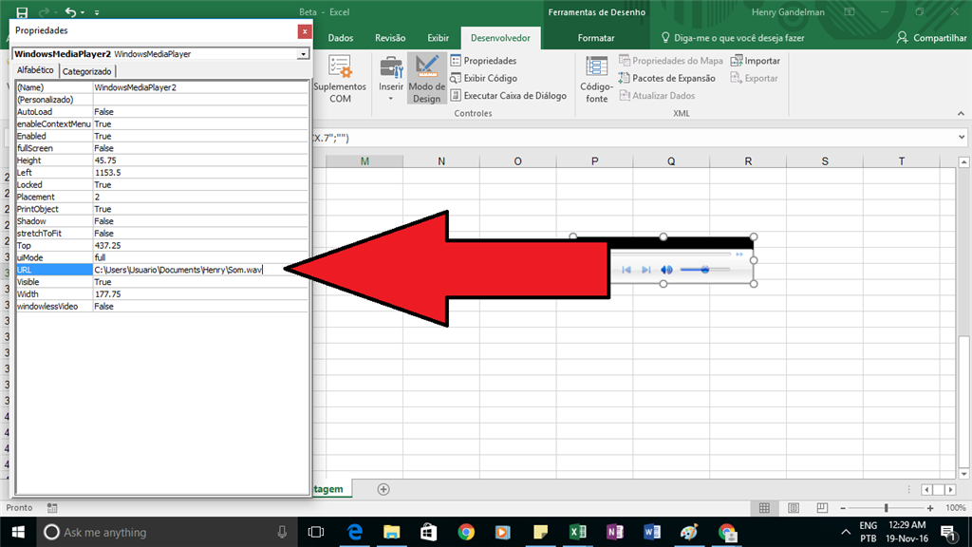Switch to Page Break Preview icon
The image size is (972, 547).
pos(822,508)
